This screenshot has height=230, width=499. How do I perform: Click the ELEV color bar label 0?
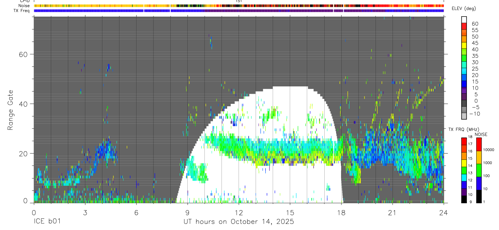pos(476,101)
